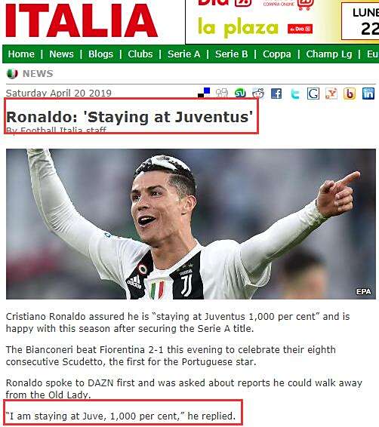Share article on StumbleUpon
Viewport: 379px width, 427px height.
[240, 94]
